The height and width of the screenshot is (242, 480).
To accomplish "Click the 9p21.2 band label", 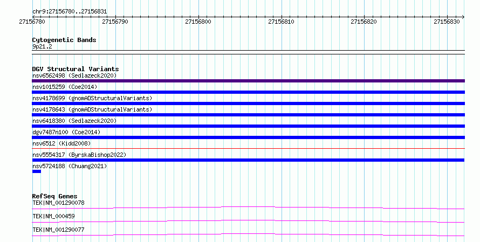I will [42, 46].
